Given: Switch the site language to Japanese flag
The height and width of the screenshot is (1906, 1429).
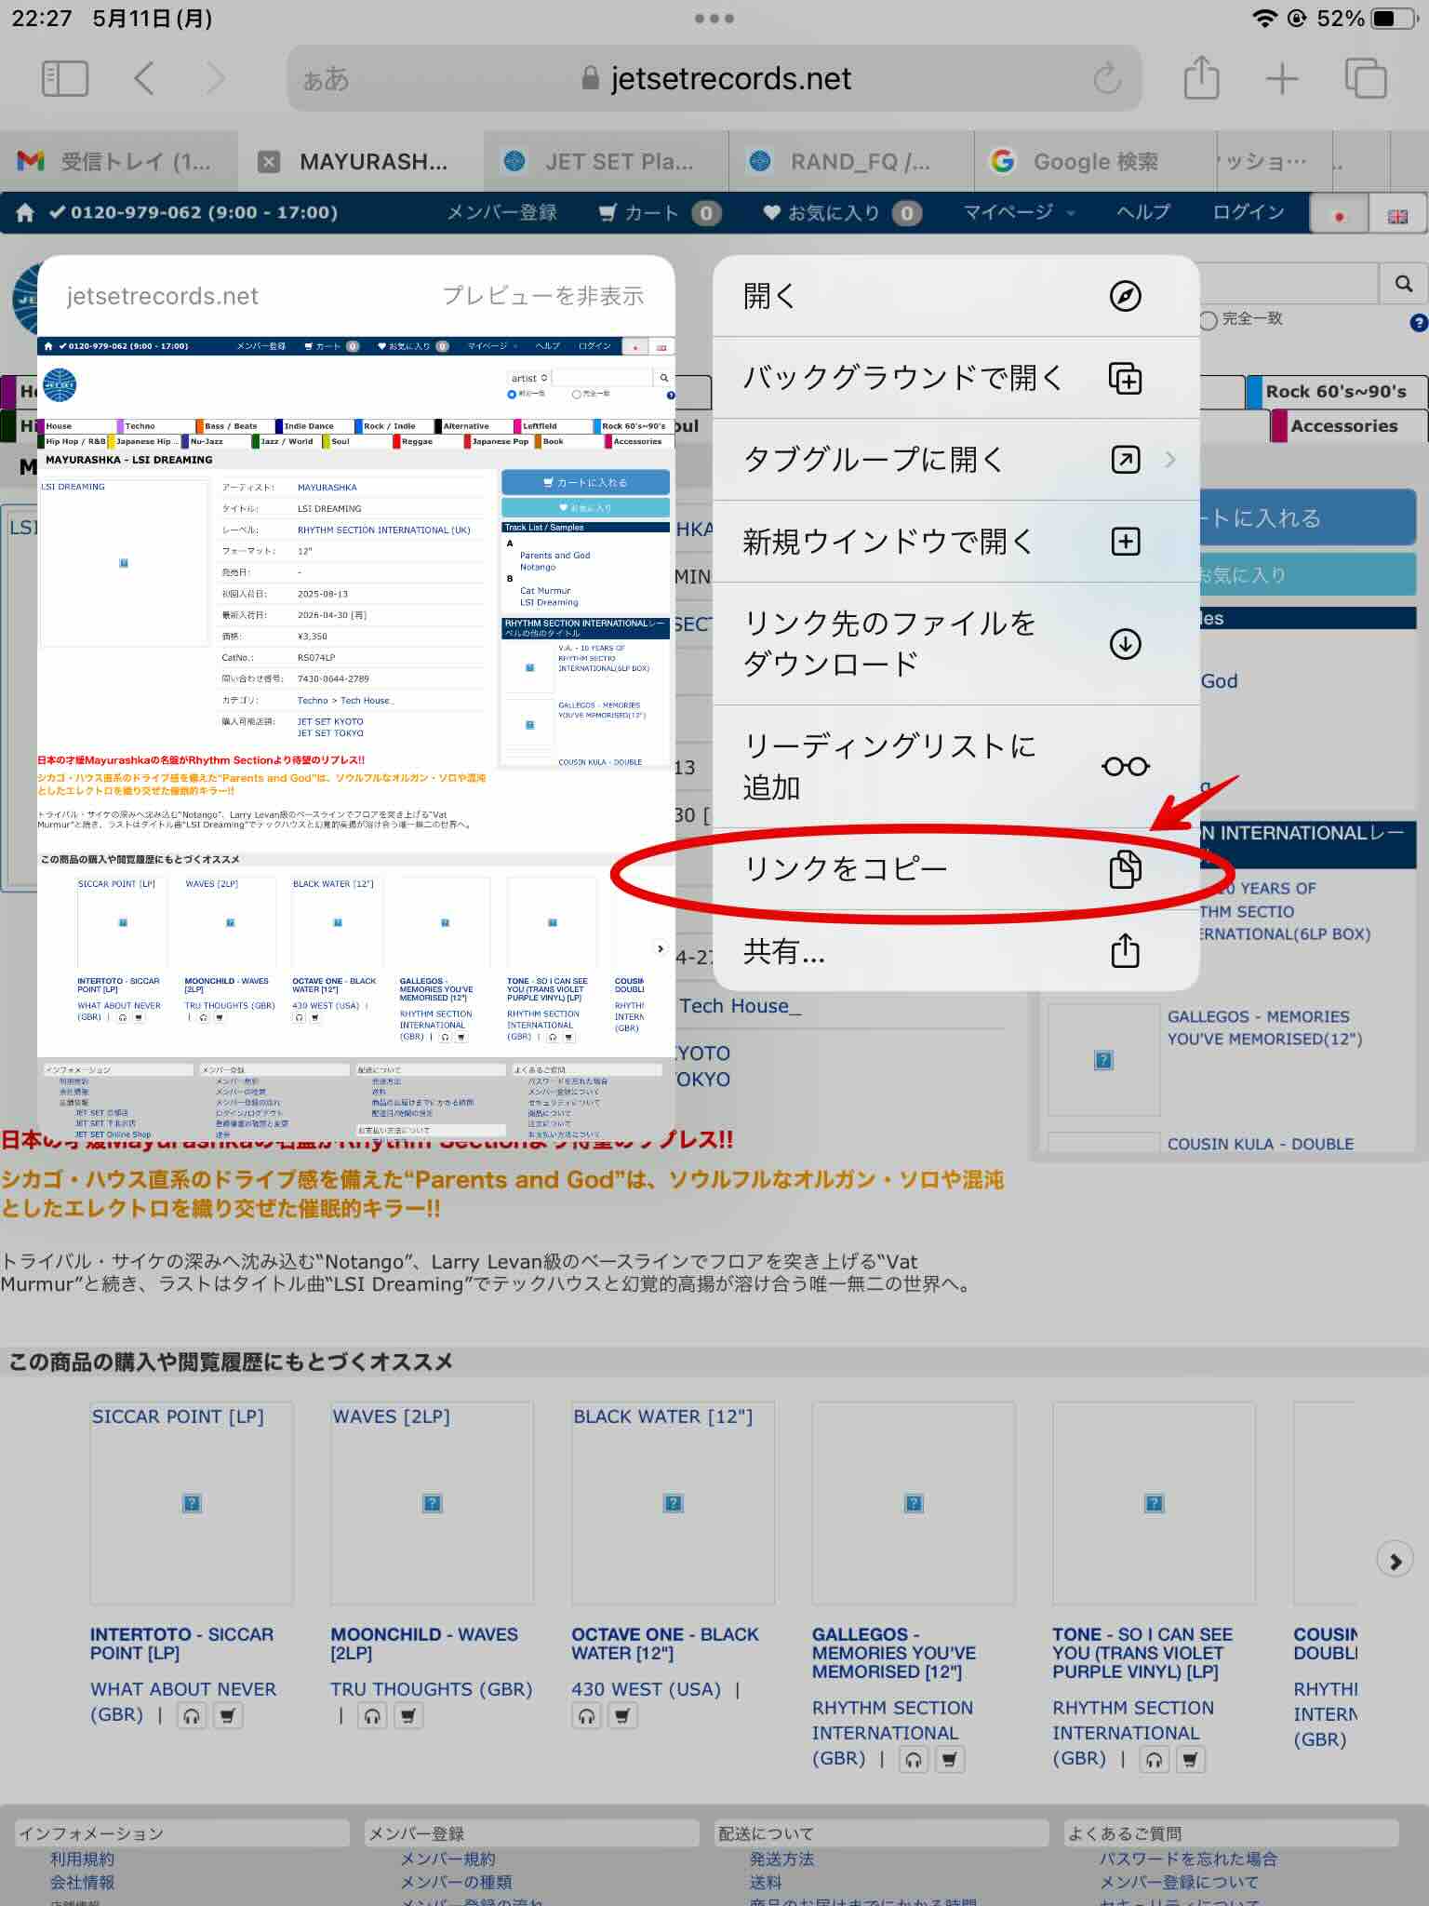Looking at the screenshot, I should (1339, 215).
